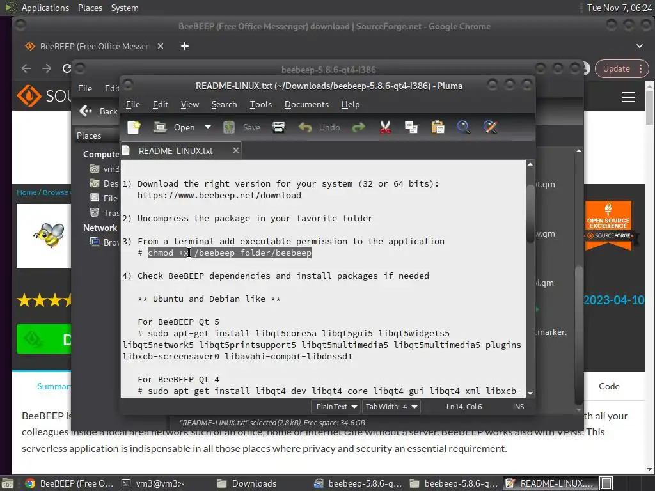Select the Trash entry in file manager sidebar
Viewport: 655px width, 491px height.
pos(105,213)
